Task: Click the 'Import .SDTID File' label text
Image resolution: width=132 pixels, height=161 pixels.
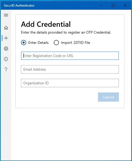Action: pyautogui.click(x=75, y=43)
